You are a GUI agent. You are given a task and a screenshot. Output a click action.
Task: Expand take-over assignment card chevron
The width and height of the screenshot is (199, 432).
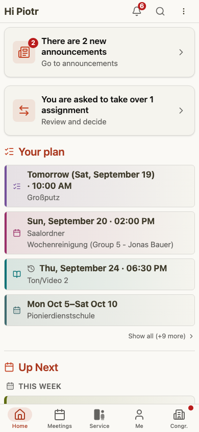point(181,111)
